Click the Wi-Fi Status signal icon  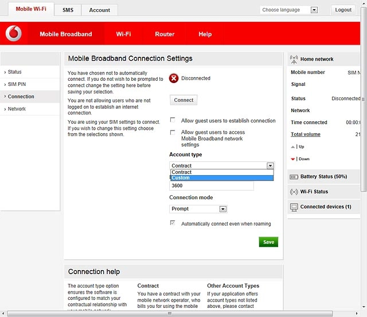tap(294, 192)
